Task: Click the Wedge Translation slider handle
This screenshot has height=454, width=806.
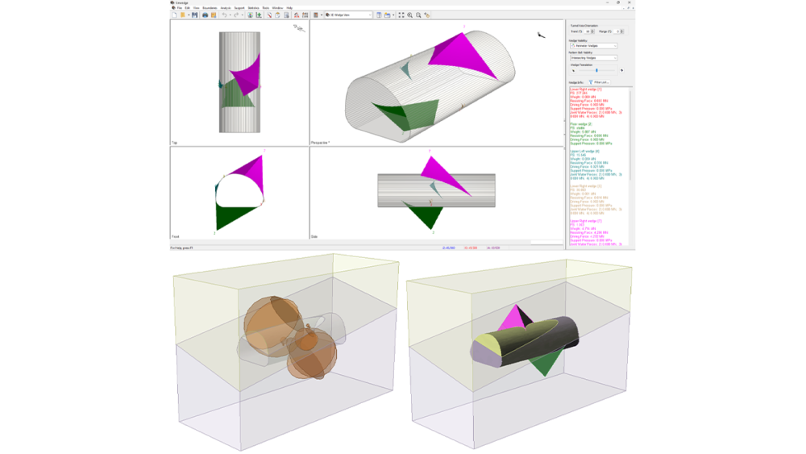Action: coord(596,70)
